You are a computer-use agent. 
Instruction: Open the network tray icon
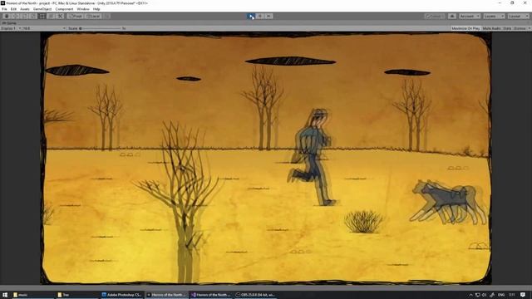click(x=477, y=295)
